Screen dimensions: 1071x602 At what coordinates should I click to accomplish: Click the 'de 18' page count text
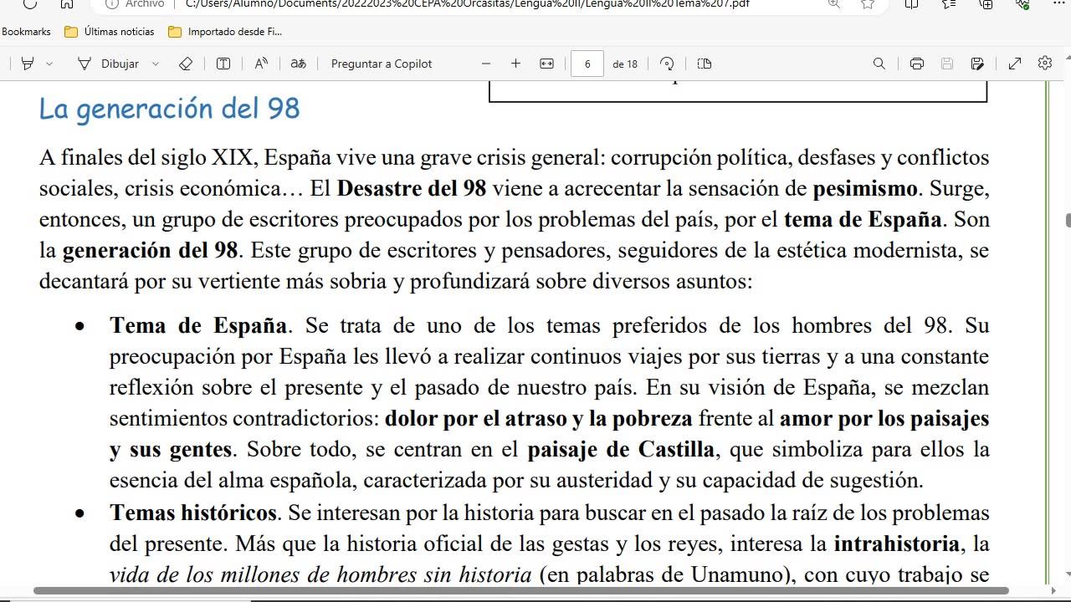pos(625,64)
